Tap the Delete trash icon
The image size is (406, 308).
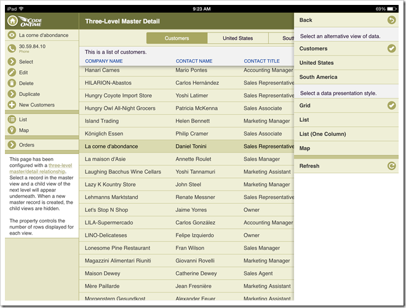pyautogui.click(x=12, y=83)
